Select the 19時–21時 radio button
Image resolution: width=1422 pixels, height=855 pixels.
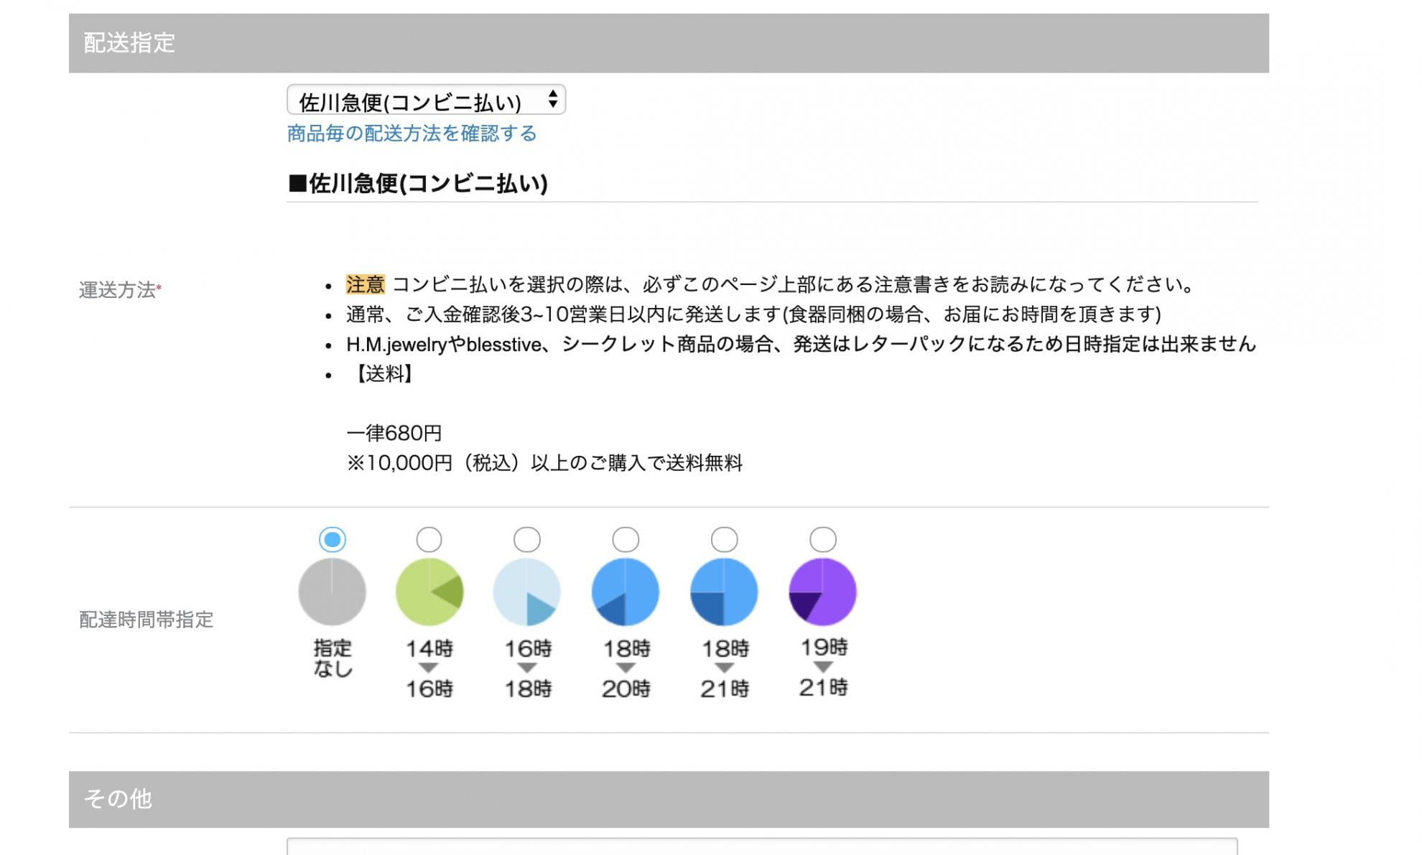coord(823,539)
